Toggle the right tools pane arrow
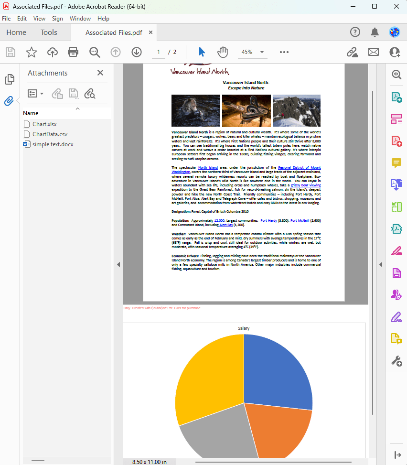407x465 pixels. (x=381, y=264)
